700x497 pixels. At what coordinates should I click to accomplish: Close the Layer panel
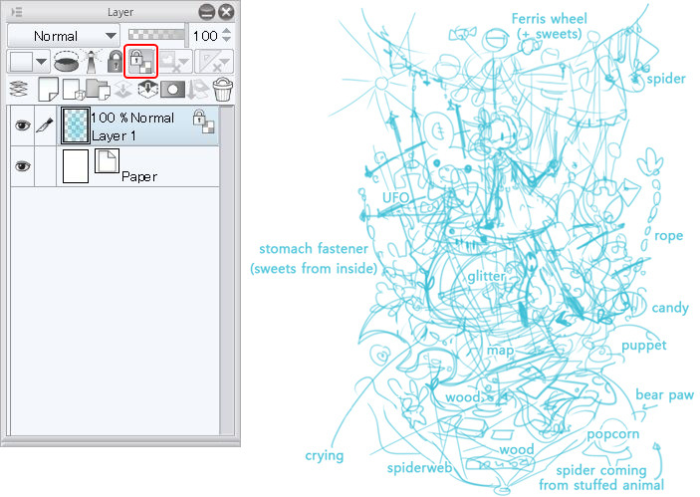(x=226, y=12)
